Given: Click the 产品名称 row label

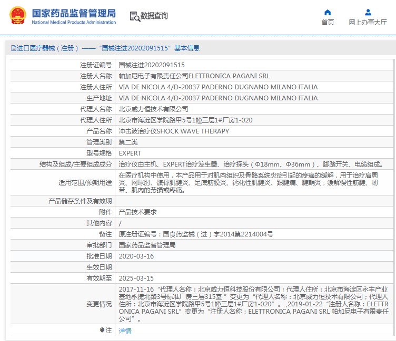Looking at the screenshot, I should click(99, 131).
